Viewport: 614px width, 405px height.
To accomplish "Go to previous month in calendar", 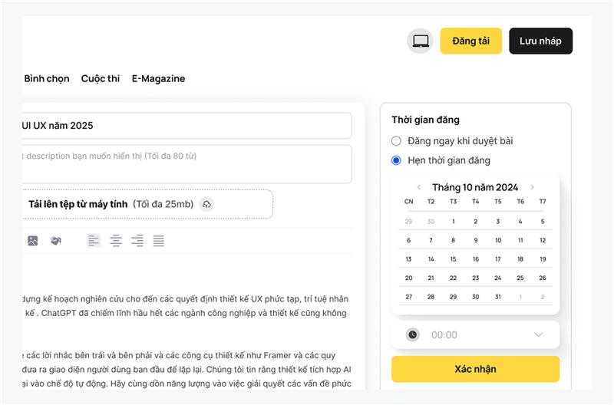I will pos(419,187).
